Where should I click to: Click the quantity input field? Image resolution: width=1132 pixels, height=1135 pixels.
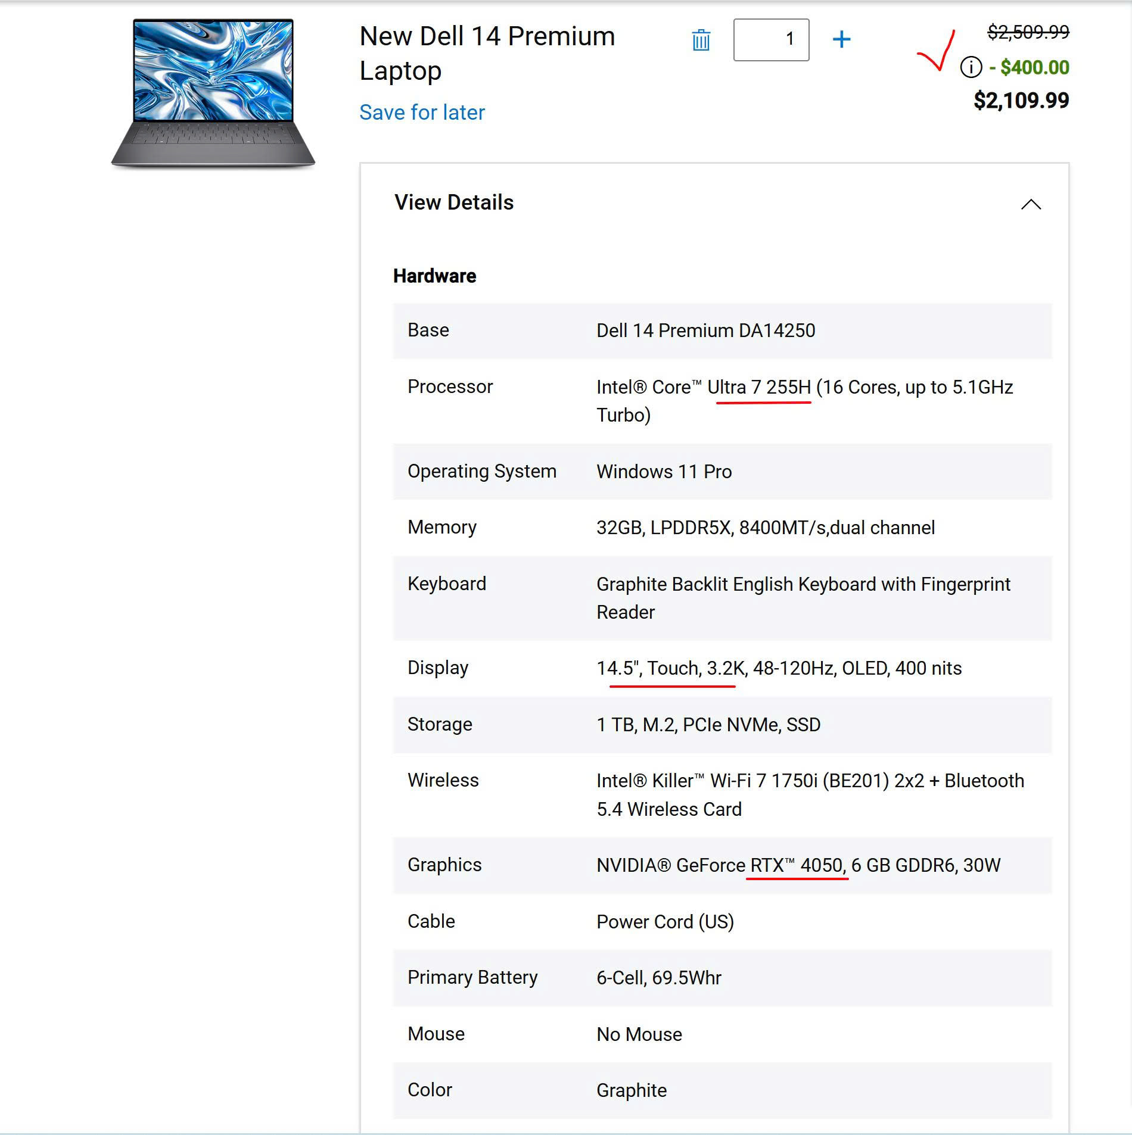point(771,40)
